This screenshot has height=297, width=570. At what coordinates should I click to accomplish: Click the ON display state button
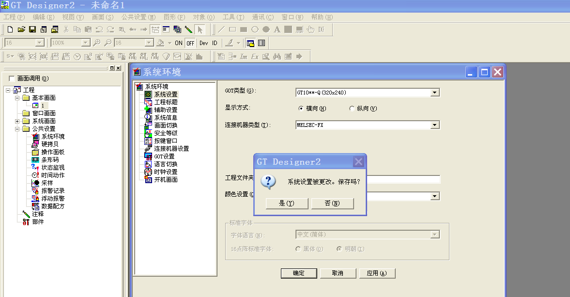click(179, 43)
